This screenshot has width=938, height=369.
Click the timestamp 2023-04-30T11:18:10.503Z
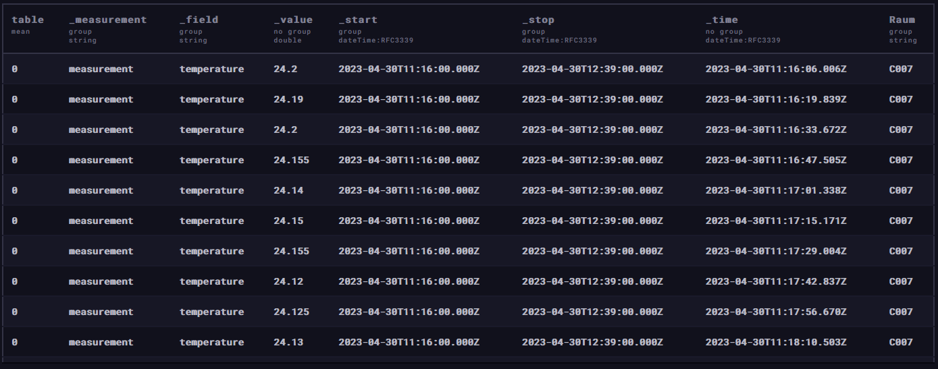(x=776, y=342)
